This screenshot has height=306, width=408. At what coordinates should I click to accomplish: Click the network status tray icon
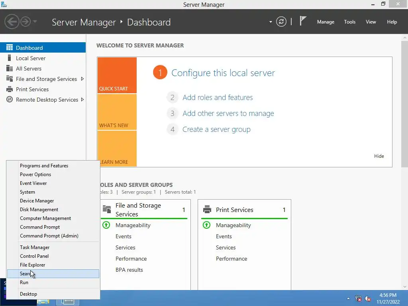tap(358, 298)
